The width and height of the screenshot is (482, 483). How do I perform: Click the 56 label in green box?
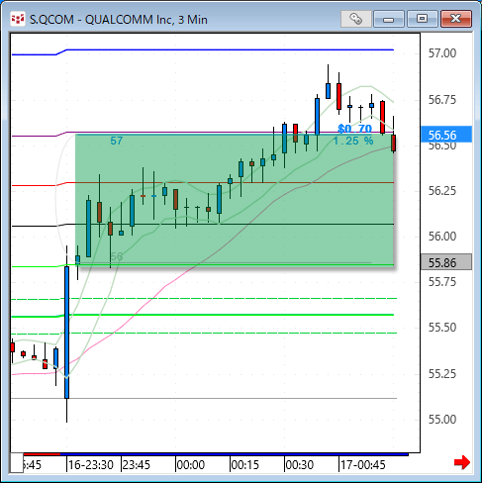coord(117,256)
